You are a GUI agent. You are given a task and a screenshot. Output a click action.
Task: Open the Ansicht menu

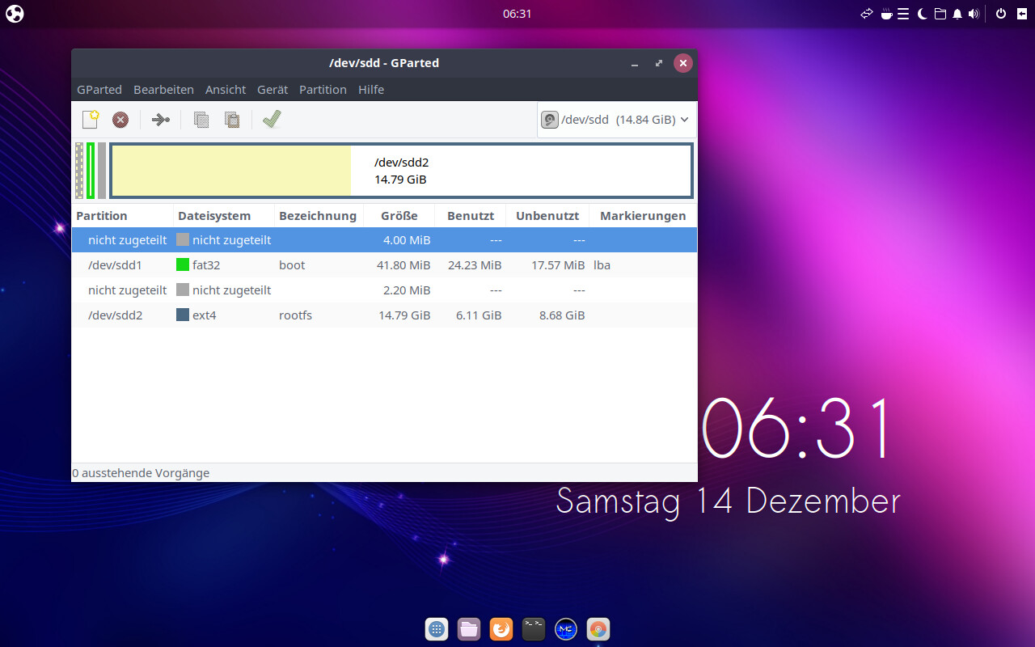[x=226, y=90]
